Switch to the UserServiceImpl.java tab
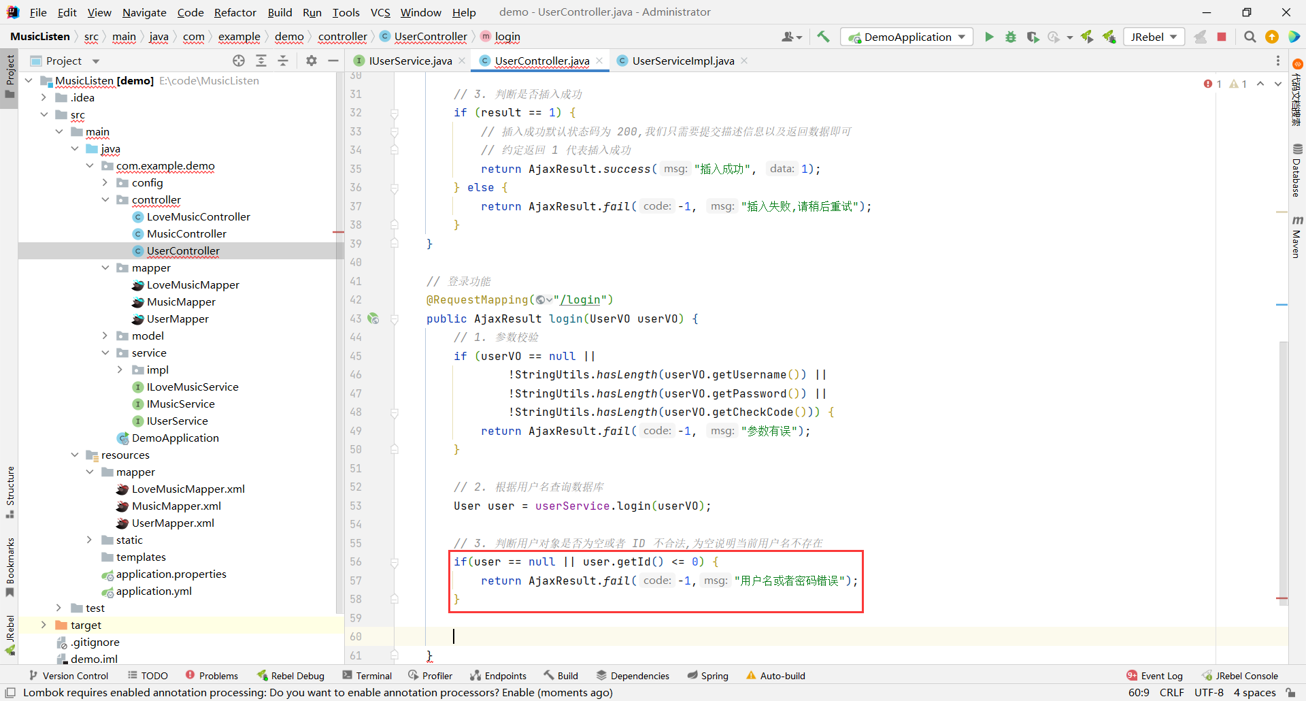Image resolution: width=1306 pixels, height=701 pixels. [x=683, y=61]
